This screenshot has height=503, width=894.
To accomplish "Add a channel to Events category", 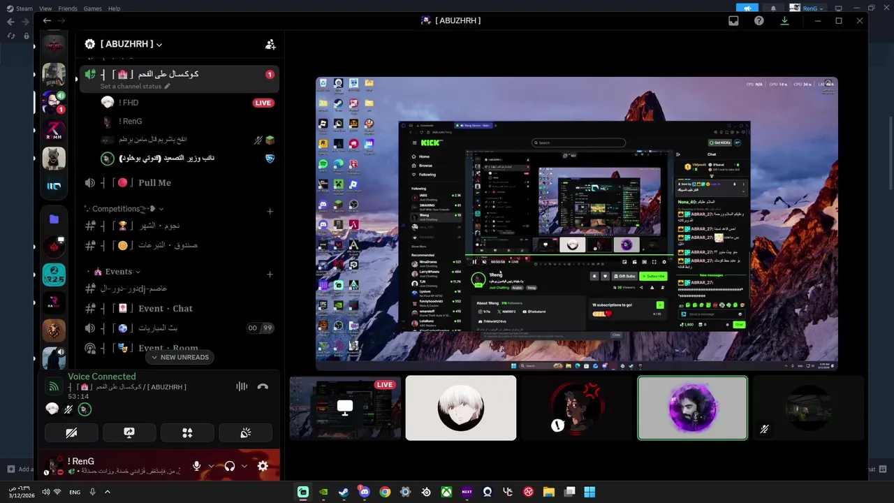I will 270,274.
